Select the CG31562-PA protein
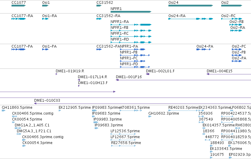Viewport: 251px width, 159px height. pos(99,49)
